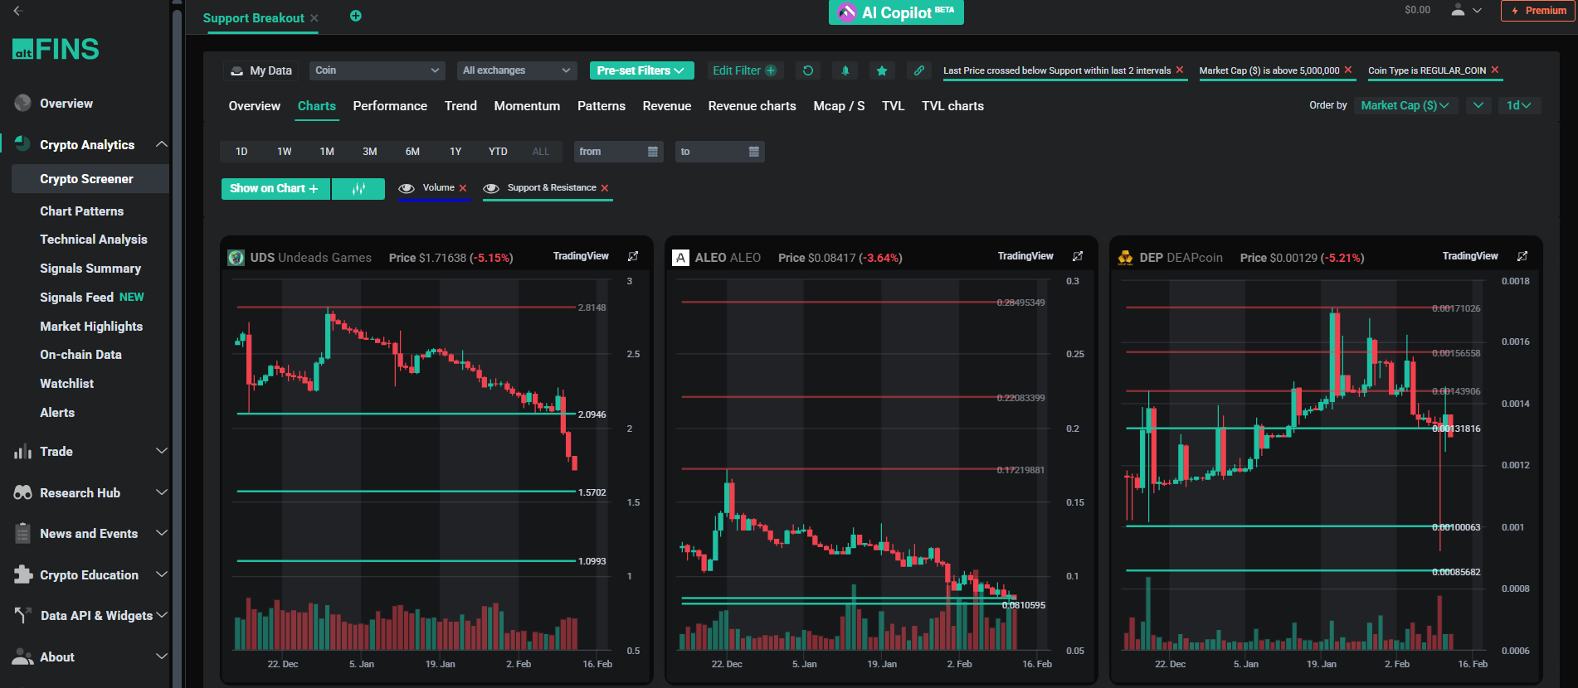The image size is (1578, 688).
Task: Expand the UDS Undeads Games chart fullscreen
Action: [x=633, y=256]
